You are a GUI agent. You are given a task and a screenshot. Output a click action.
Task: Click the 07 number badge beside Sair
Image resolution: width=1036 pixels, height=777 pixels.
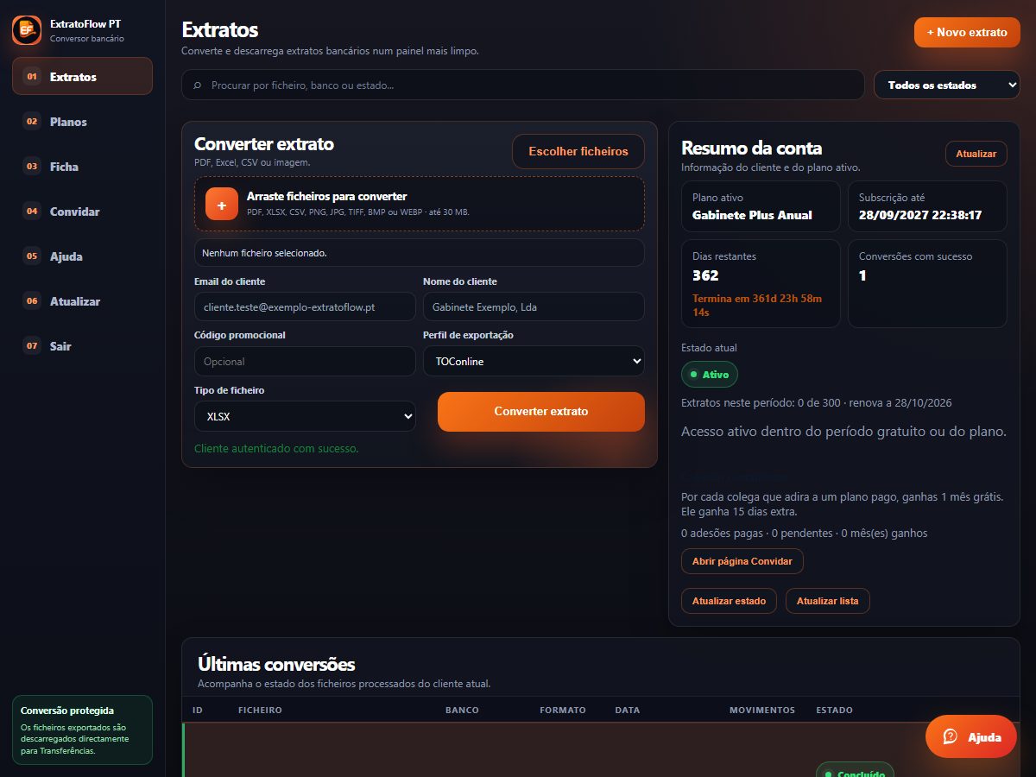pos(32,346)
